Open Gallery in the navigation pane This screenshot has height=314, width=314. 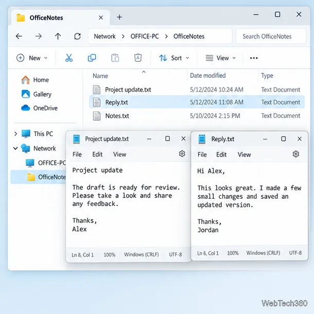pos(37,94)
